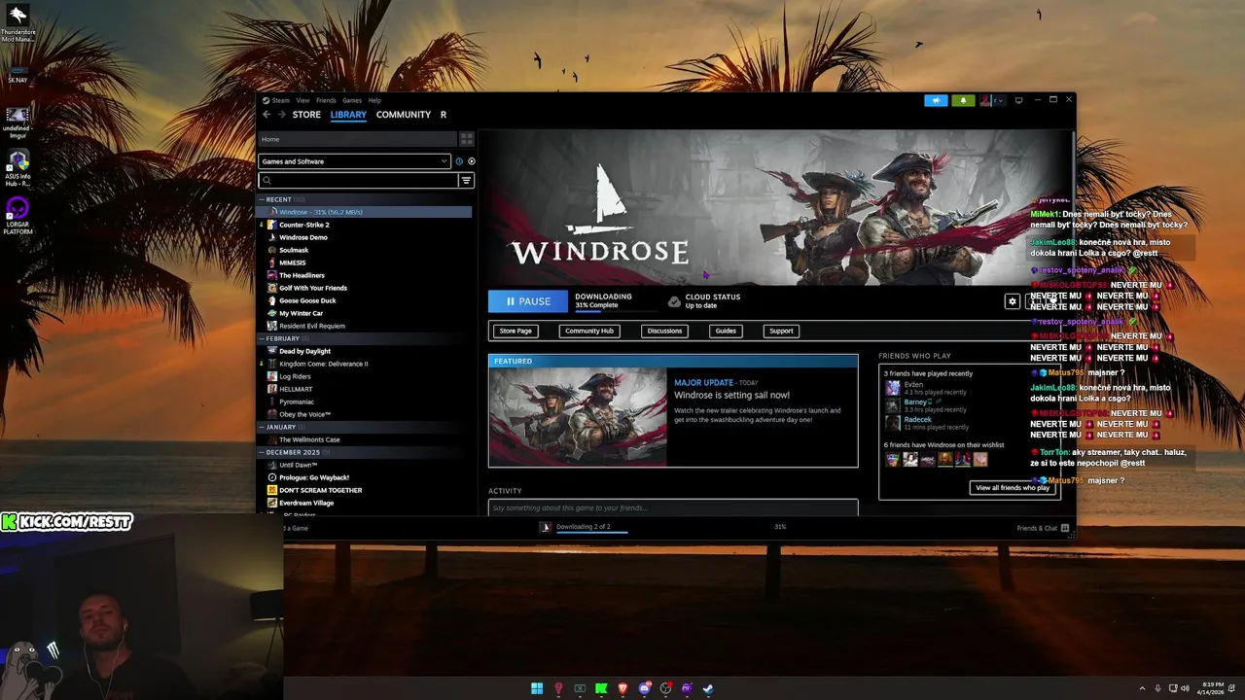The height and width of the screenshot is (700, 1245).
Task: Click View all friends who play
Action: pyautogui.click(x=1013, y=488)
